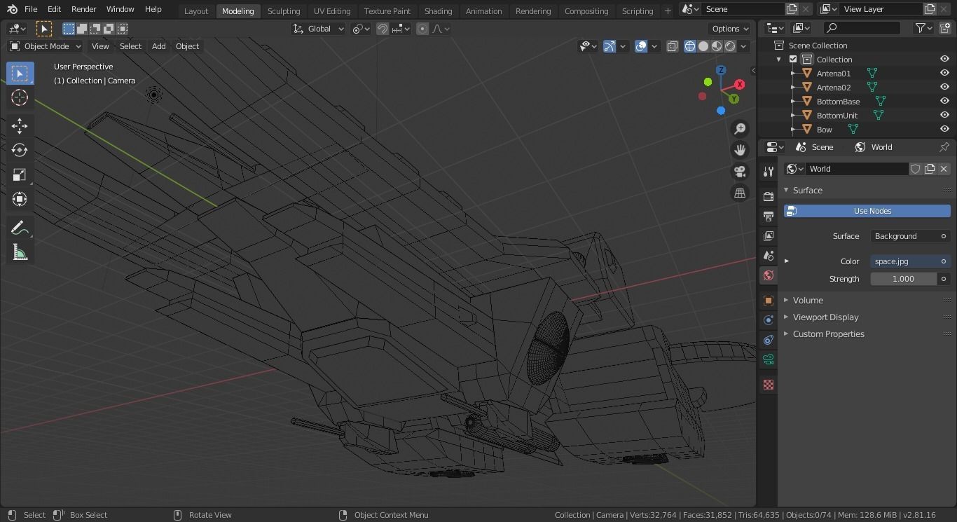Open the Object properties tab icon
Image resolution: width=957 pixels, height=522 pixels.
[x=769, y=301]
